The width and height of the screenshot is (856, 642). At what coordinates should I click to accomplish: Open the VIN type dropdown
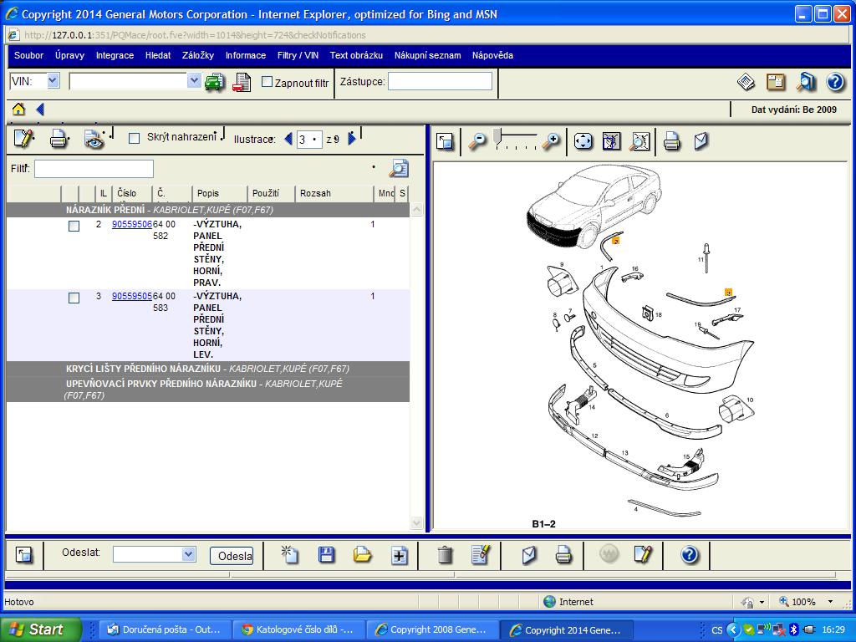click(53, 81)
